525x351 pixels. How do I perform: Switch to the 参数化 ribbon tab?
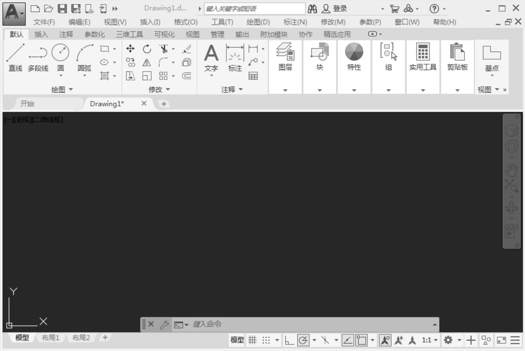pos(95,34)
